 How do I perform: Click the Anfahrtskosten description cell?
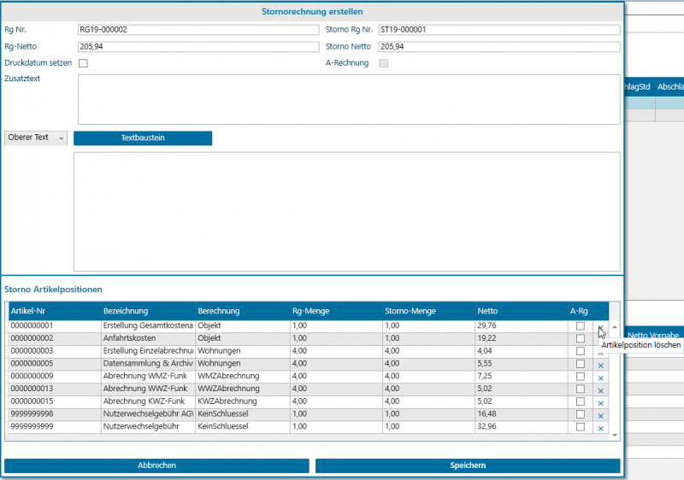point(148,338)
